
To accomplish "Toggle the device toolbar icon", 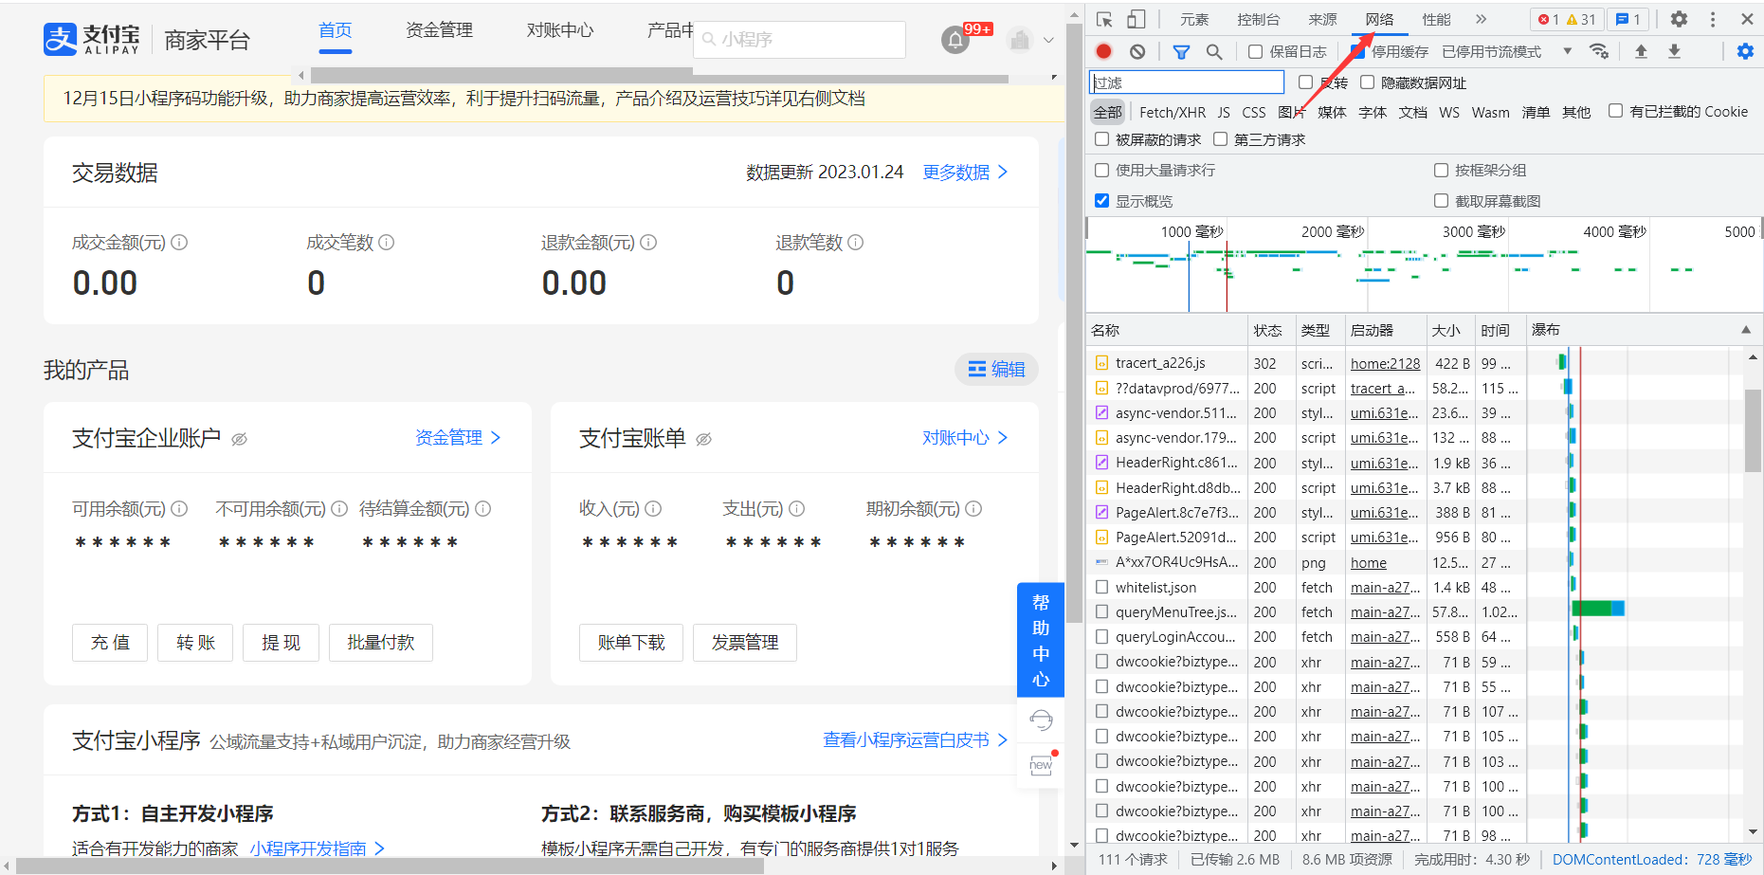I will tap(1136, 19).
